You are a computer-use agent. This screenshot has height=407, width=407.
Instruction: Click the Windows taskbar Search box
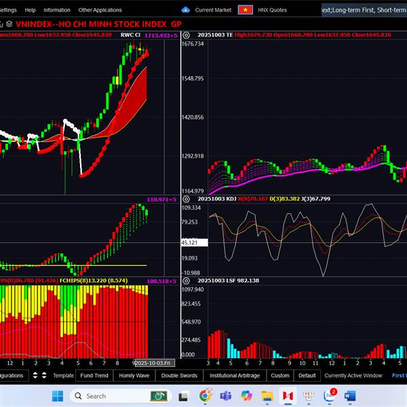109,395
